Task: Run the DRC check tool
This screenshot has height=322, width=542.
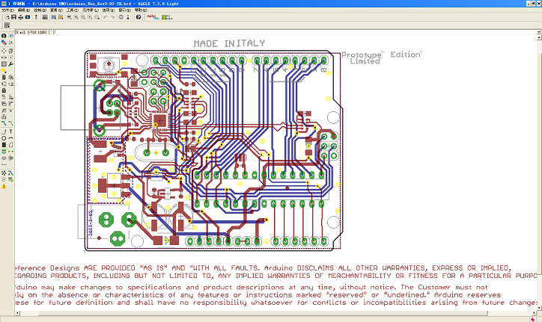Action: (x=10, y=179)
